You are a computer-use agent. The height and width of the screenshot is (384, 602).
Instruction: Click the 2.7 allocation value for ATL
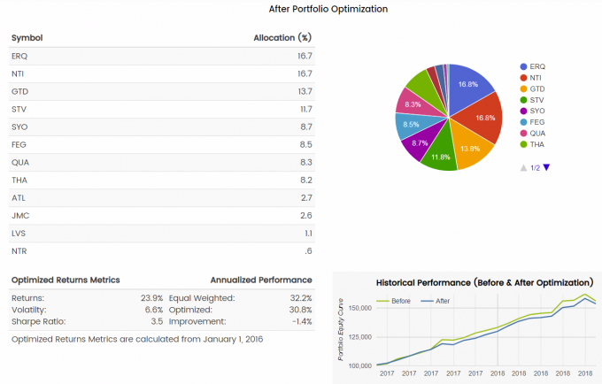[x=306, y=198]
